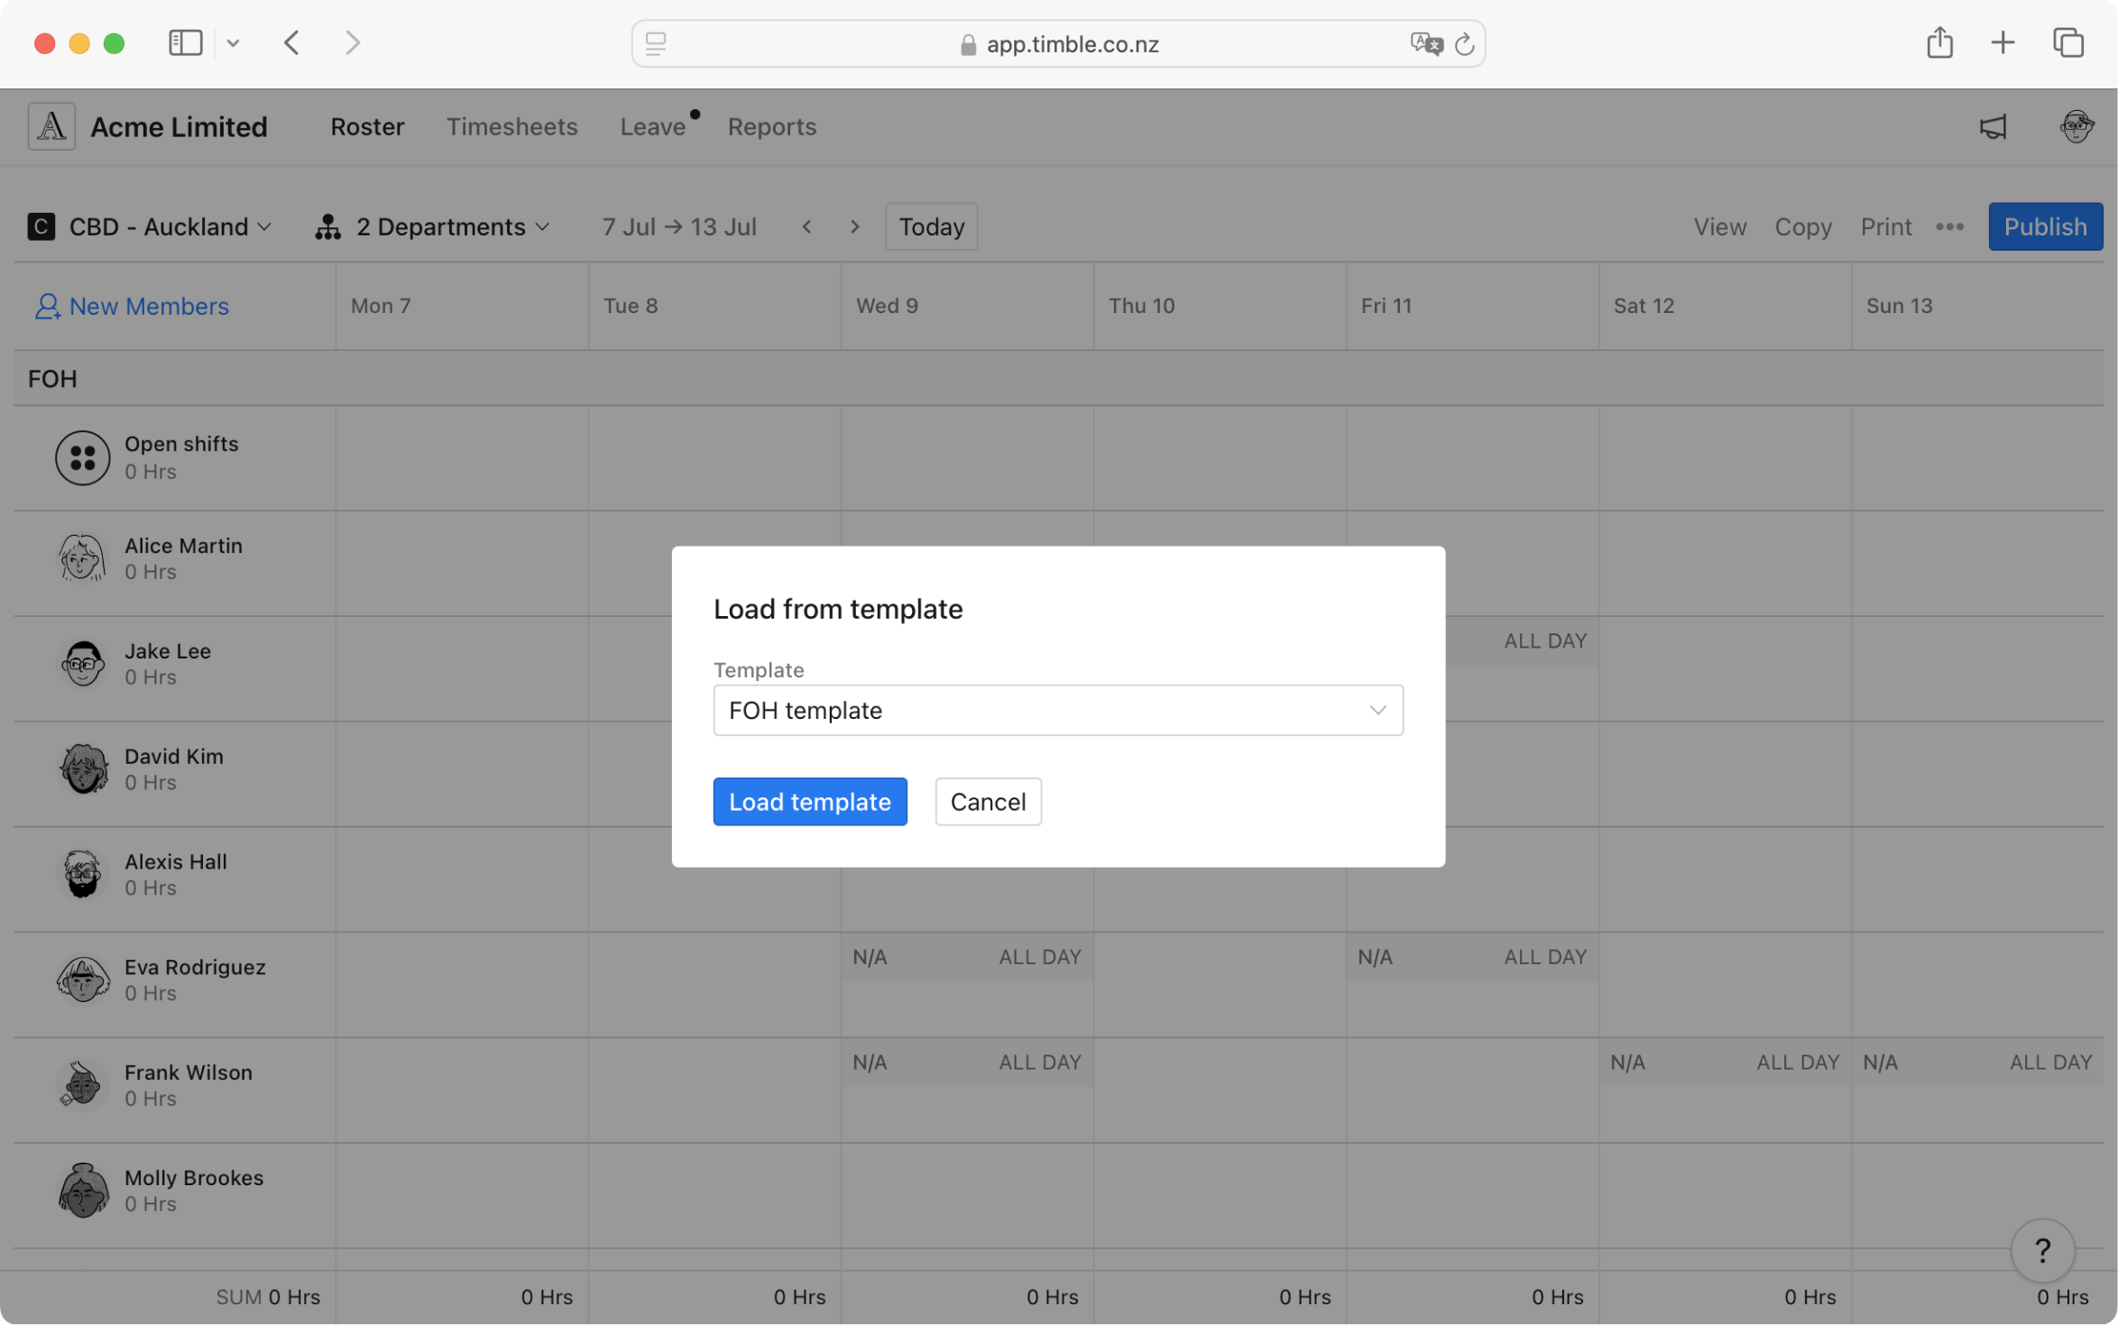Click David Kim's avatar

click(82, 768)
